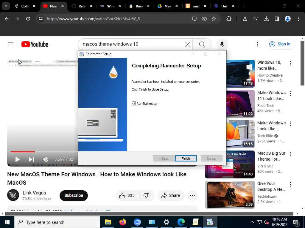The height and width of the screenshot is (228, 305).
Task: Open browser downloads
Action: (266, 19)
